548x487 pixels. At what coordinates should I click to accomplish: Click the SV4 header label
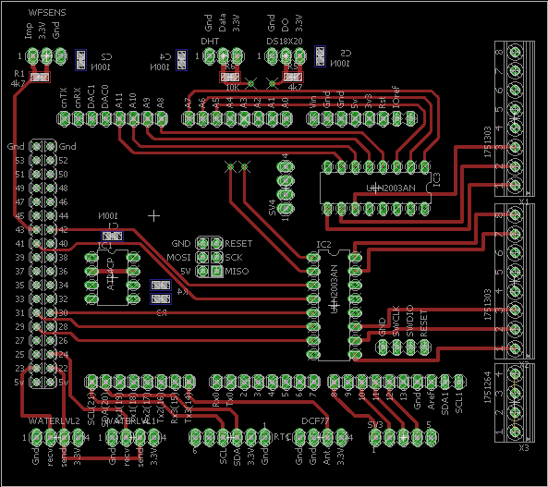[x=273, y=207]
